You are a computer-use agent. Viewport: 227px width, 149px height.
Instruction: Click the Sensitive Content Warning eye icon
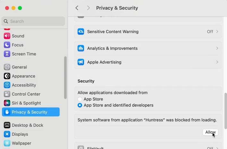81,32
